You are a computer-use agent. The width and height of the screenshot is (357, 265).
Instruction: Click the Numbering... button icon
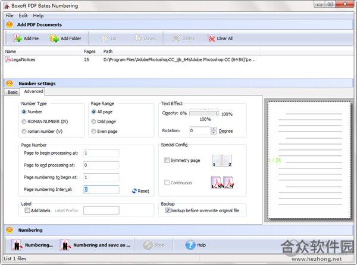(x=17, y=245)
